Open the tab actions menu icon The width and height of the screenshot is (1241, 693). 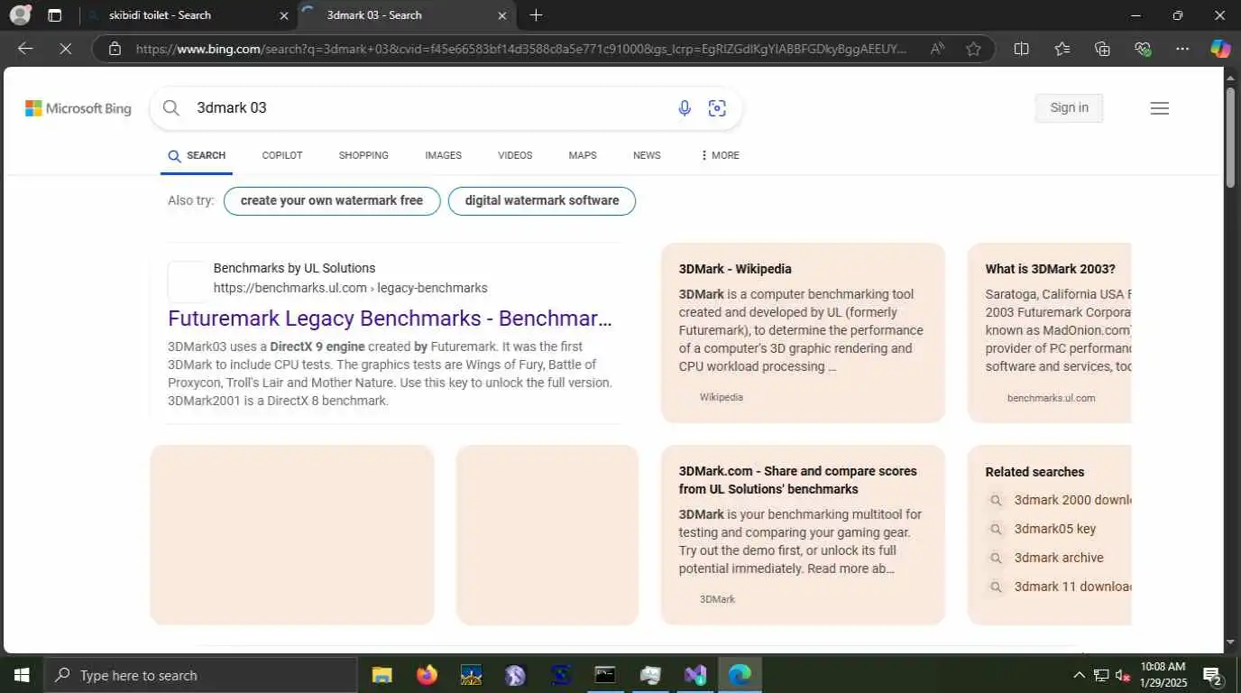click(x=55, y=15)
